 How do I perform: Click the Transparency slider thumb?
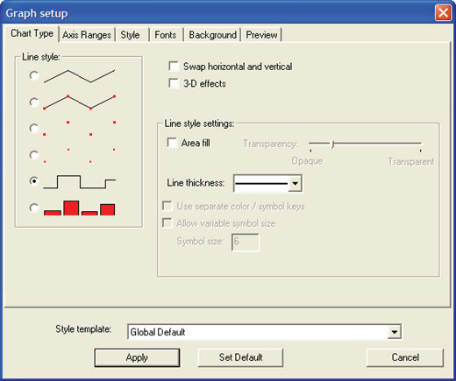(x=332, y=144)
